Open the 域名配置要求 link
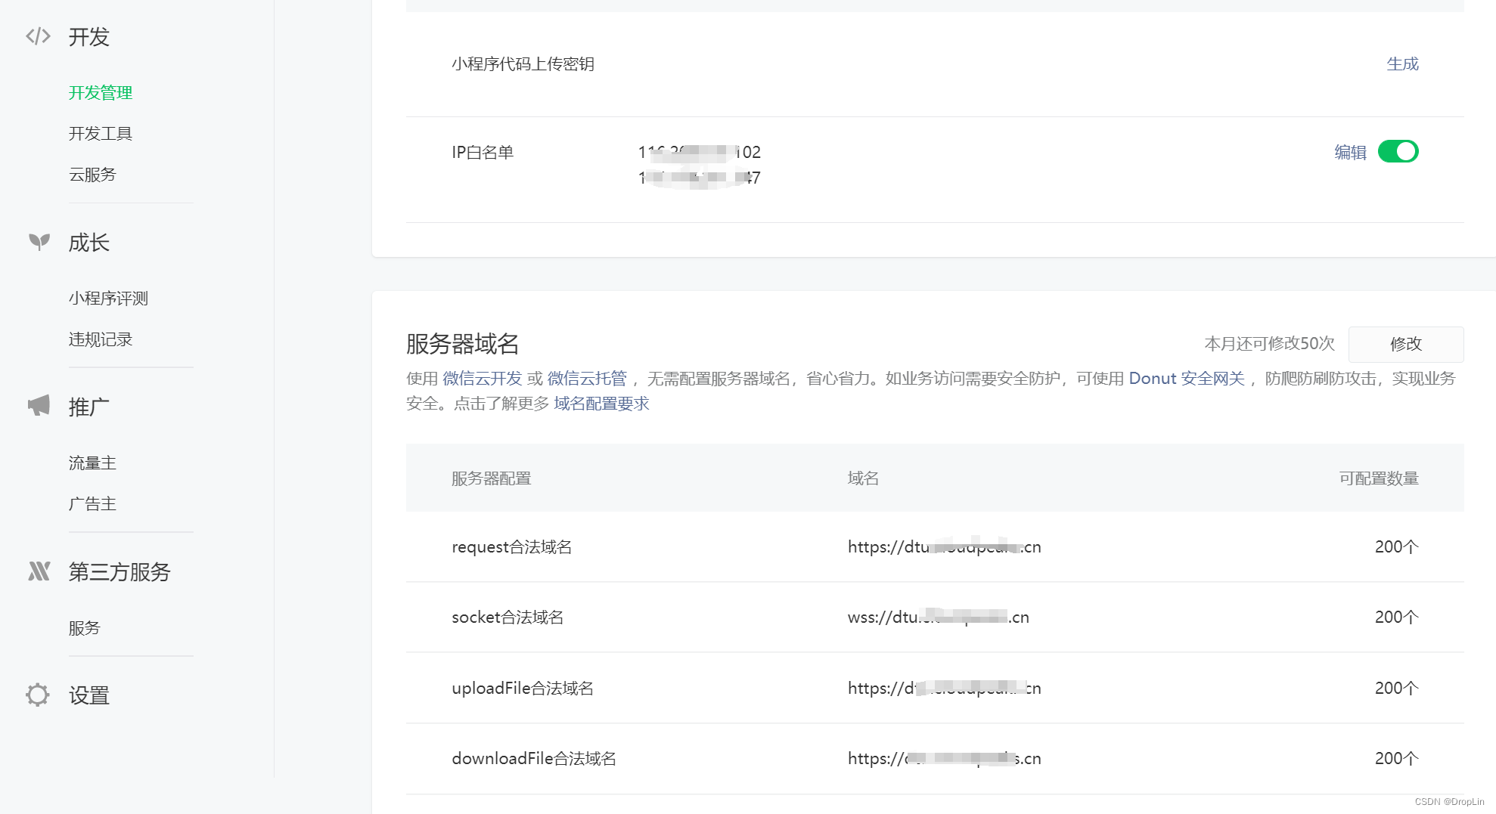1496x814 pixels. (x=601, y=404)
